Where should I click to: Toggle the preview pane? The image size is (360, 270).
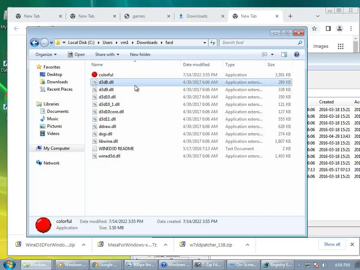click(x=284, y=54)
